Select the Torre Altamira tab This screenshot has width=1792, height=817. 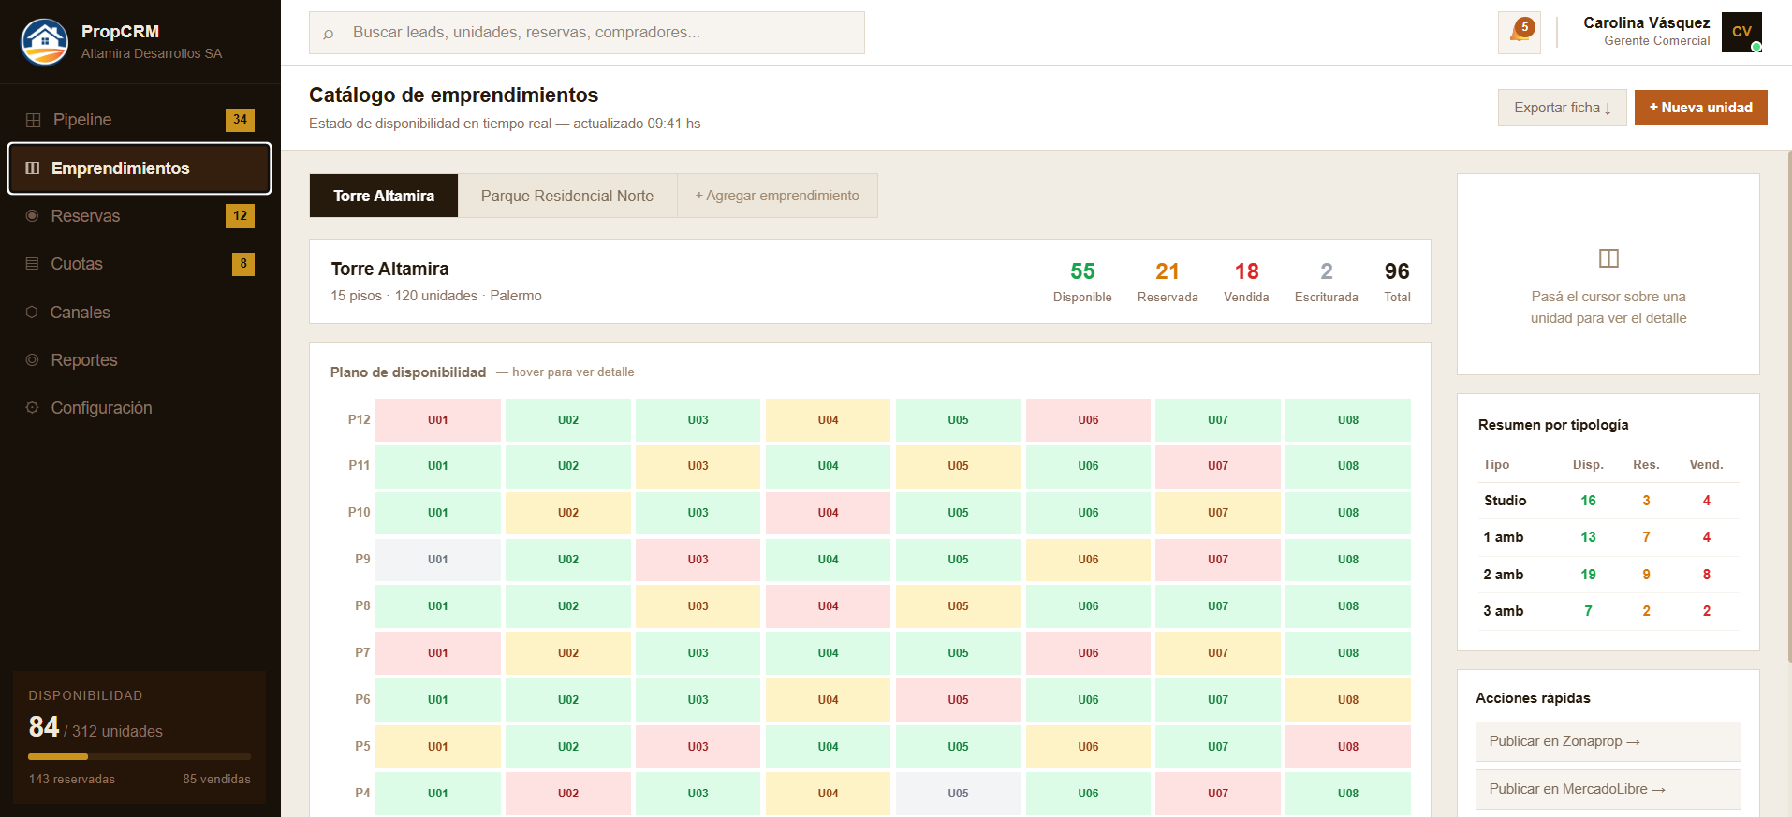pos(383,196)
